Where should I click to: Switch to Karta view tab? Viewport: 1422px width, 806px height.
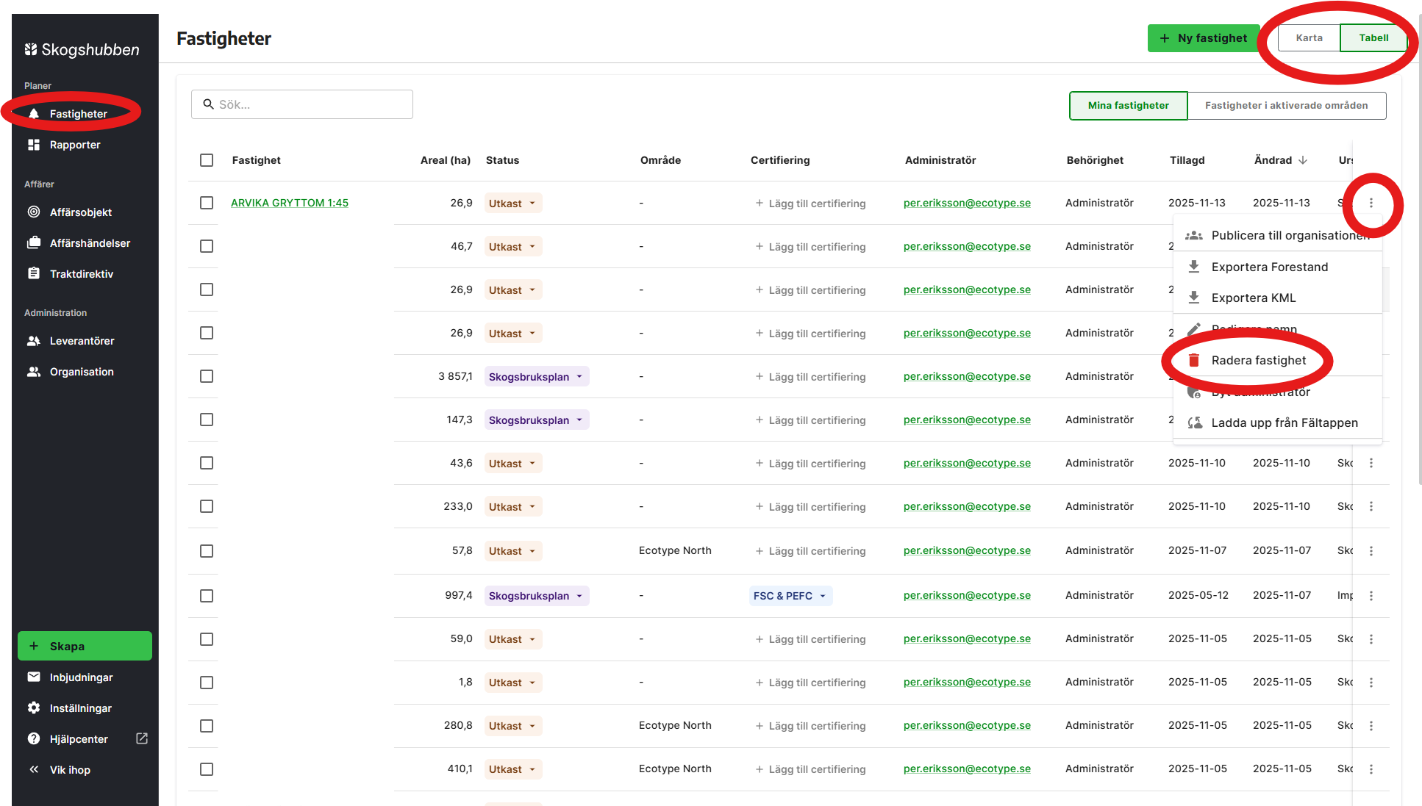coord(1309,38)
